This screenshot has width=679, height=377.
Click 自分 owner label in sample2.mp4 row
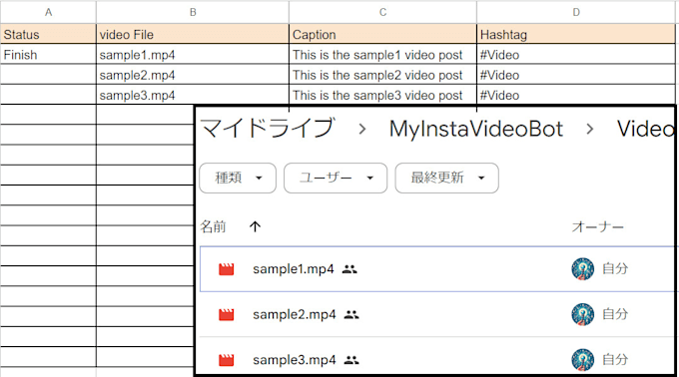pyautogui.click(x=615, y=314)
